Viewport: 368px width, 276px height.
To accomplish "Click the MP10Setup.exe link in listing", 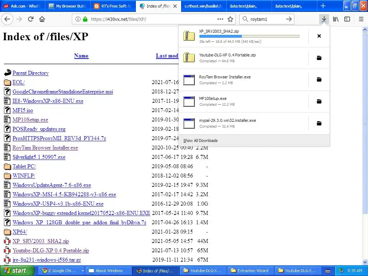I will (30, 120).
